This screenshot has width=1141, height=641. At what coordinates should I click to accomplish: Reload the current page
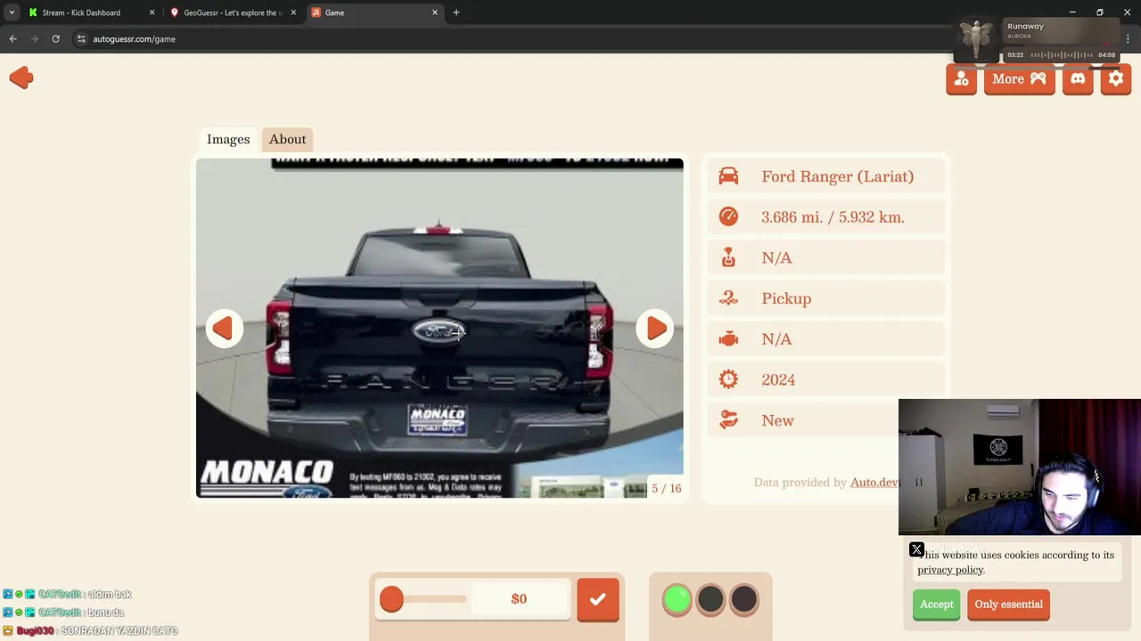55,39
